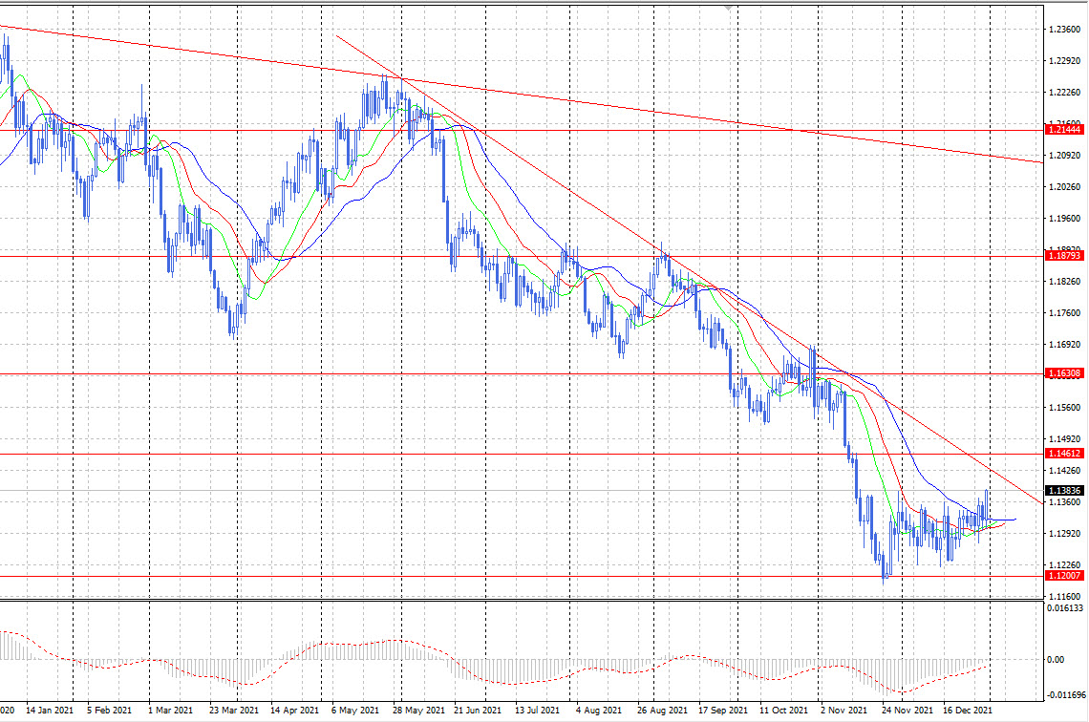1089x722 pixels.
Task: Click the 0.016133 indicator scale value
Action: coord(1065,608)
